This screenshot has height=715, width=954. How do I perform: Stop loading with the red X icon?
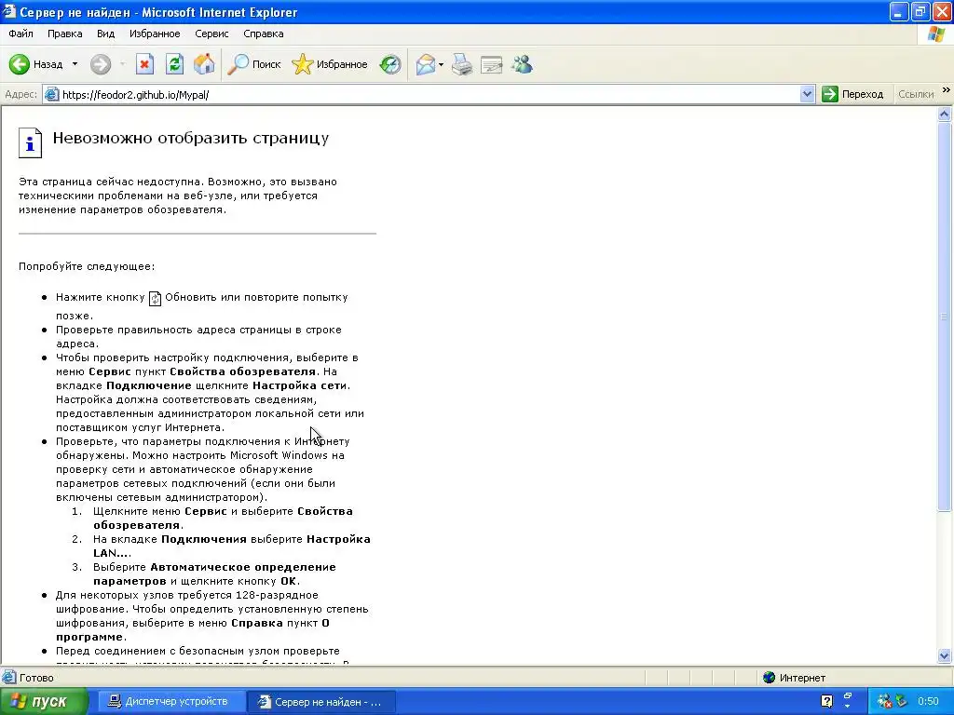tap(144, 64)
